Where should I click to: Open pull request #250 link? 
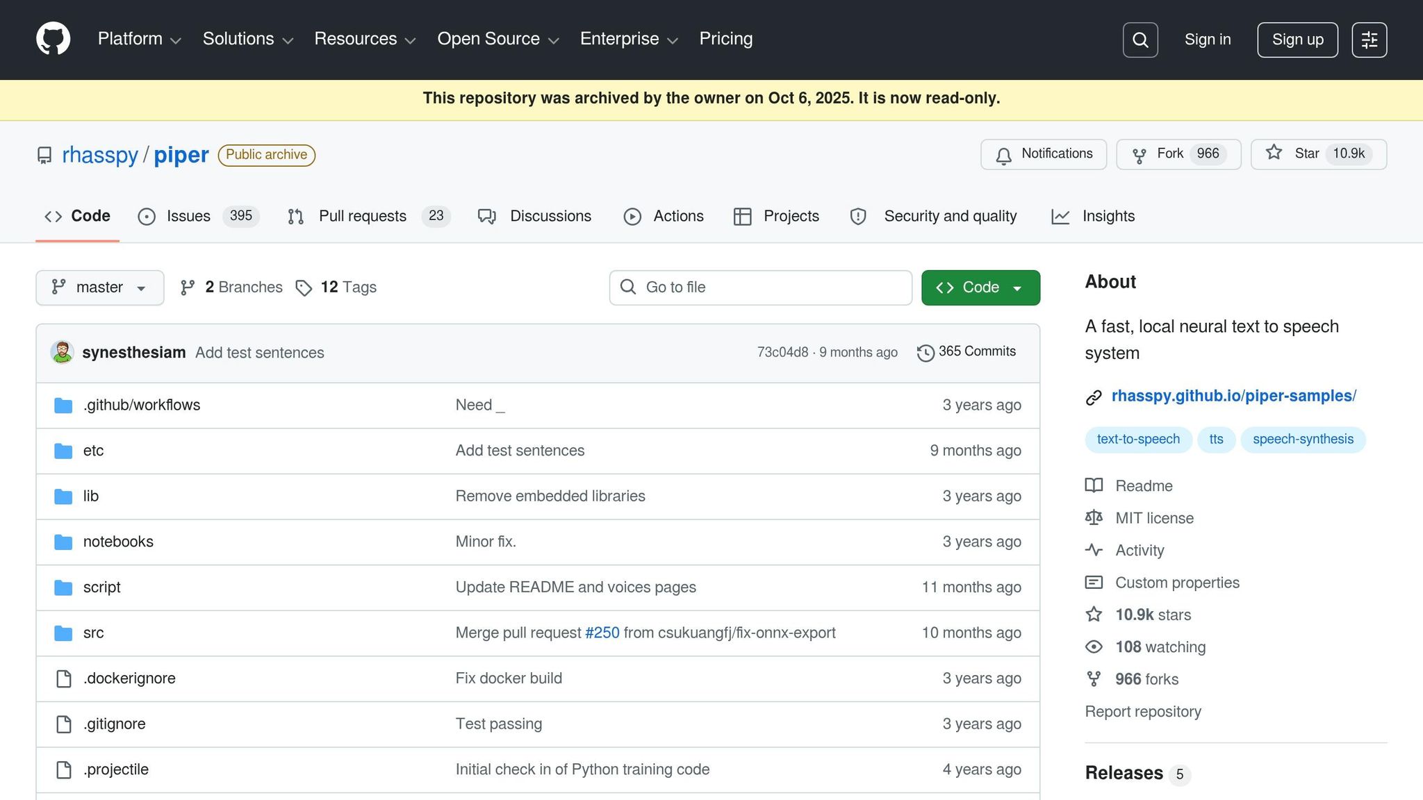(x=602, y=633)
